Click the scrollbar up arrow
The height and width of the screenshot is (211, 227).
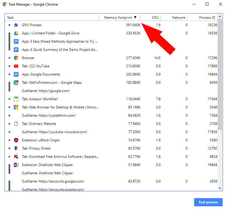(220, 16)
